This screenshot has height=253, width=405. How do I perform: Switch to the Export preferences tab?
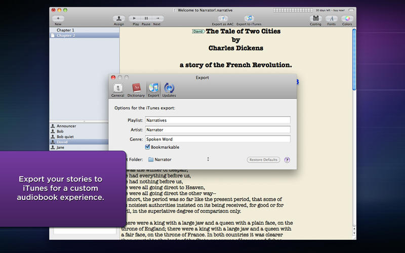[153, 90]
